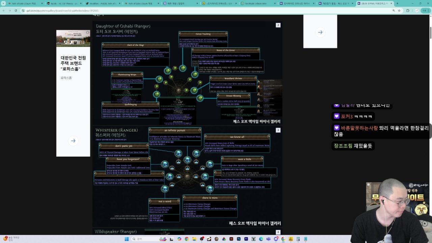Click the taskbar search box
Viewport: 432px width, 243px height.
(x=149, y=239)
